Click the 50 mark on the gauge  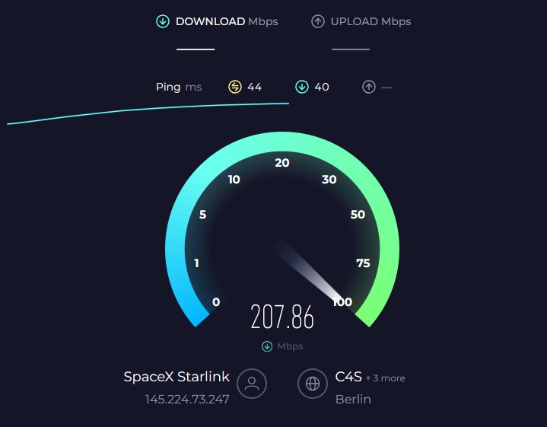click(x=358, y=215)
